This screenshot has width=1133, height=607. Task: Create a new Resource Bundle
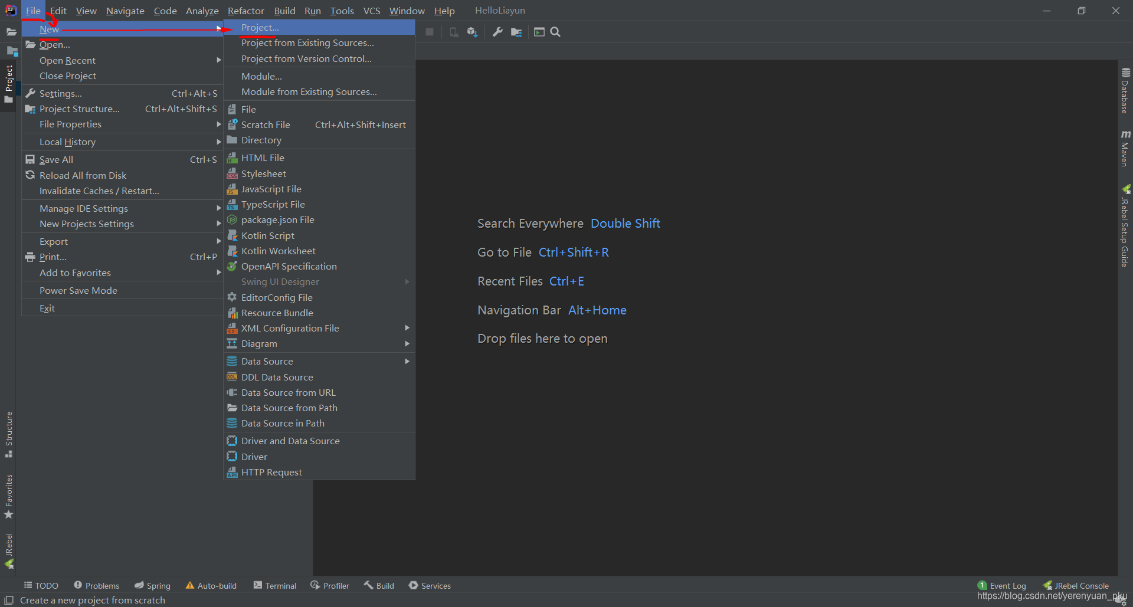click(319, 313)
